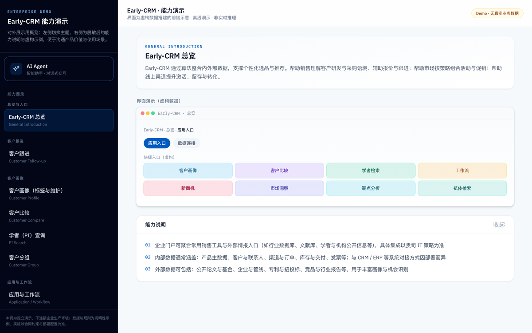Click the red dot in mock window
The image size is (532, 333).
143,113
